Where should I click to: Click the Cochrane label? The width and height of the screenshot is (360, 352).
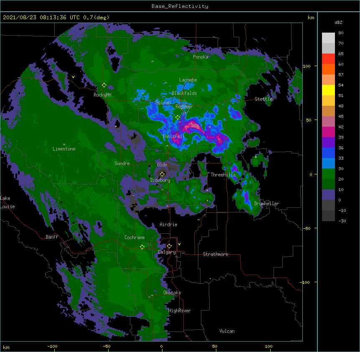[134, 237]
